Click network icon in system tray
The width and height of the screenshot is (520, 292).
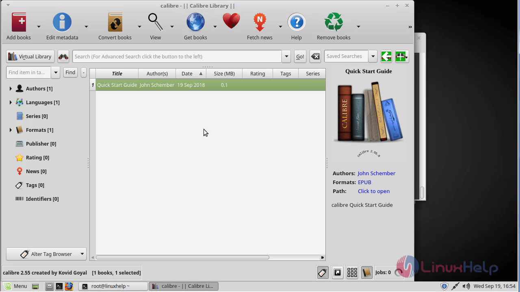(455, 286)
